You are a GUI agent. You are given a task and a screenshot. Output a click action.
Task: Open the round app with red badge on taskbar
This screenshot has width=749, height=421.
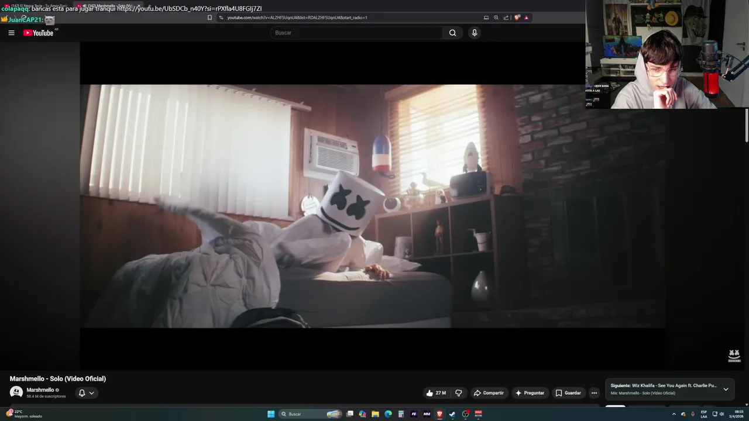[x=465, y=414]
